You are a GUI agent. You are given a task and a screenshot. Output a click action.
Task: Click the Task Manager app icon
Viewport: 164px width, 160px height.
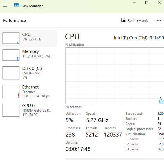(x=16, y=5)
